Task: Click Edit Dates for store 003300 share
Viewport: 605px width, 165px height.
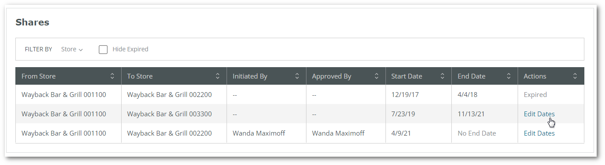Action: pos(539,114)
